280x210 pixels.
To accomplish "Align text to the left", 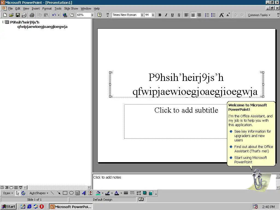I will click(186, 15).
